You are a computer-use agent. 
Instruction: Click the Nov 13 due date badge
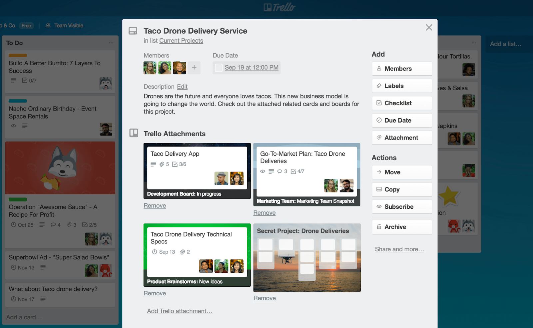23,268
